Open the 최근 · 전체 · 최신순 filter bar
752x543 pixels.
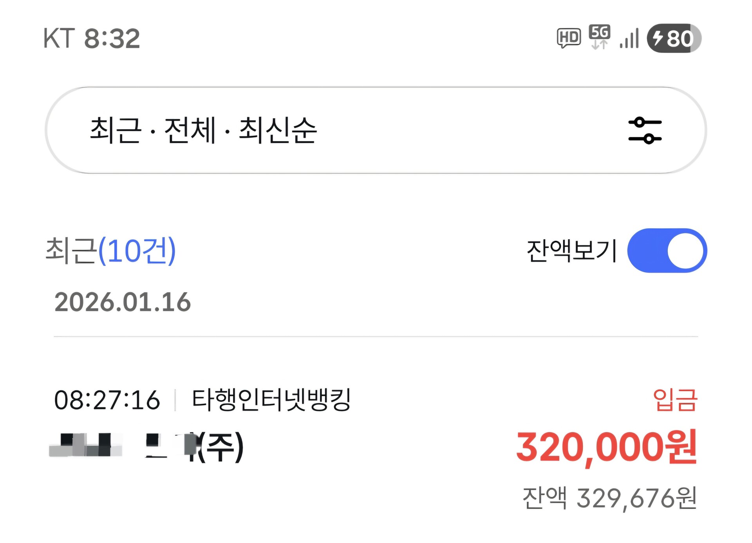pos(352,130)
